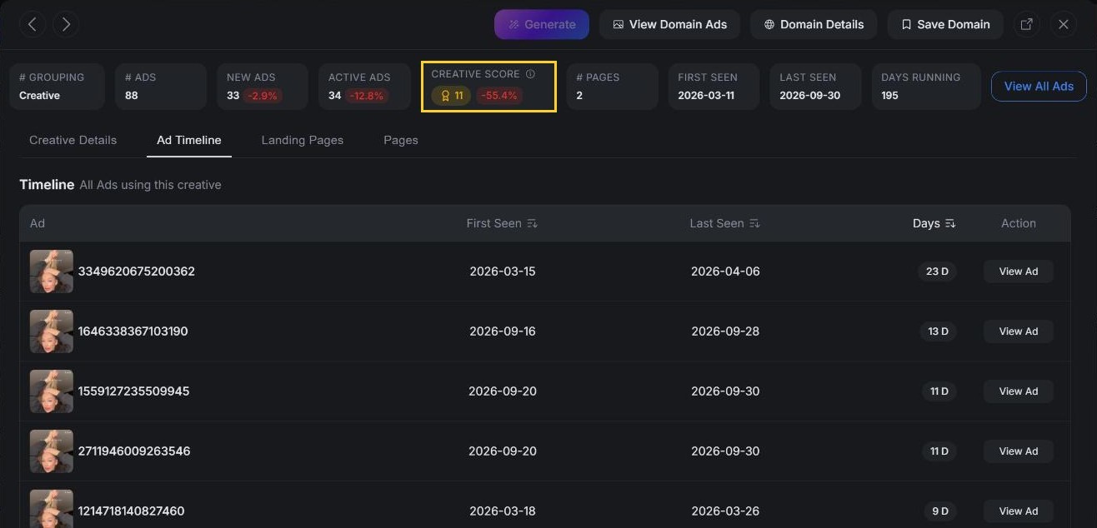1097x528 pixels.
Task: Click the 13 D days badge
Action: 939,331
